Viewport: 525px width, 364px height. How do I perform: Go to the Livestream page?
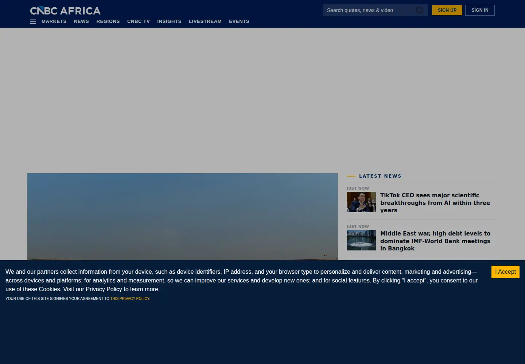pyautogui.click(x=205, y=21)
